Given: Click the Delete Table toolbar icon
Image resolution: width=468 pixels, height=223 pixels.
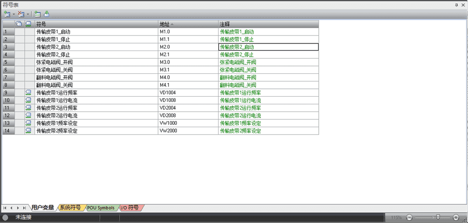Looking at the screenshot, I should point(21,14).
